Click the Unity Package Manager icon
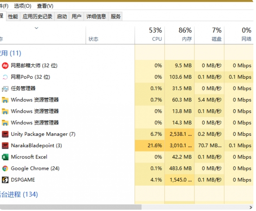The width and height of the screenshot is (256, 211). click(5, 134)
